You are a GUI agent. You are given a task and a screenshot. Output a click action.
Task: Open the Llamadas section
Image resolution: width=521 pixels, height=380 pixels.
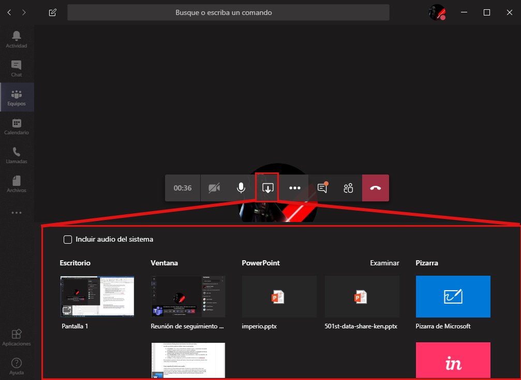point(17,154)
